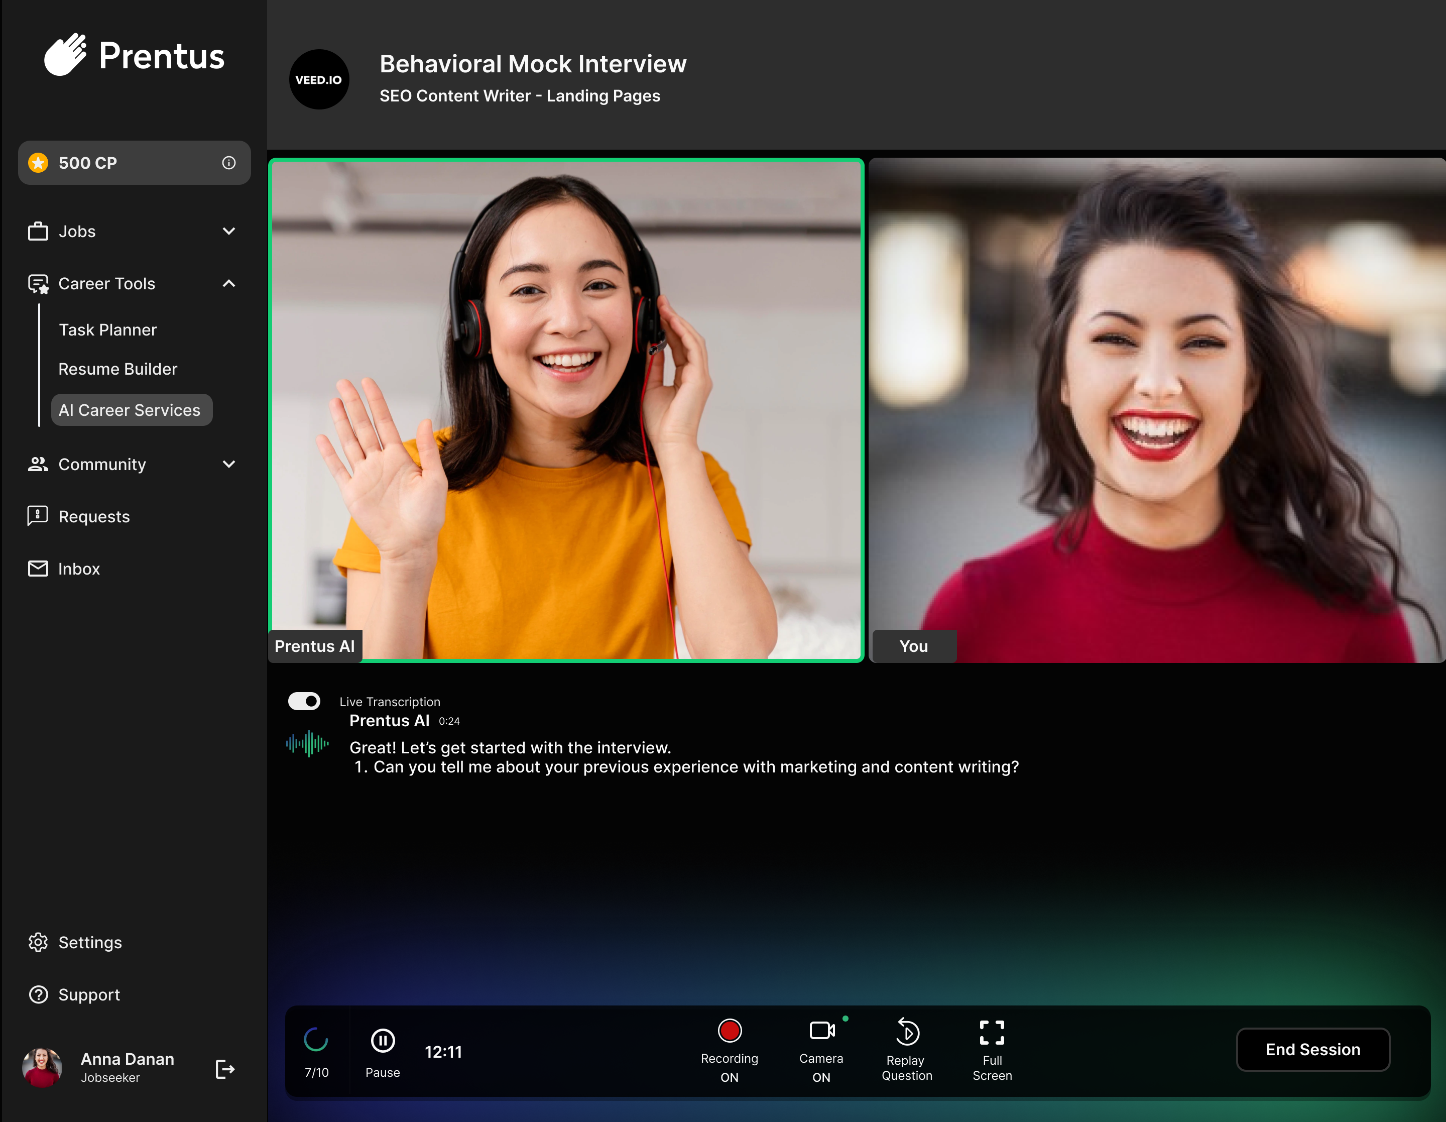Open Resume Builder in sidebar
Image resolution: width=1446 pixels, height=1122 pixels.
coord(118,369)
